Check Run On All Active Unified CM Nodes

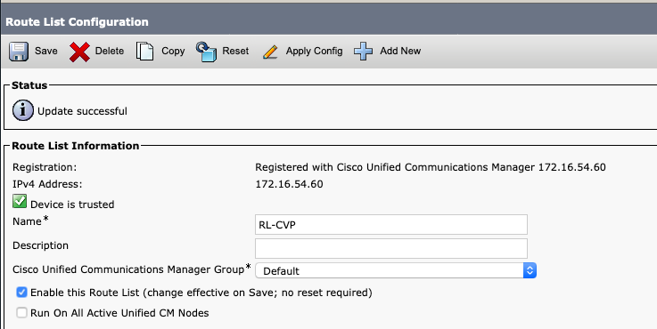coord(21,312)
